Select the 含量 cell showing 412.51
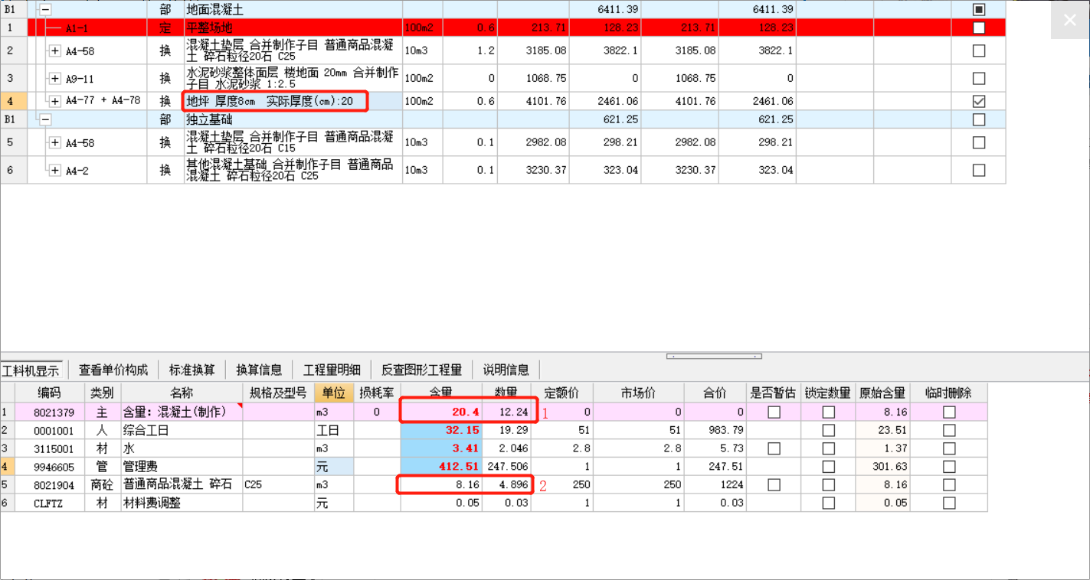The width and height of the screenshot is (1090, 580). [x=441, y=467]
